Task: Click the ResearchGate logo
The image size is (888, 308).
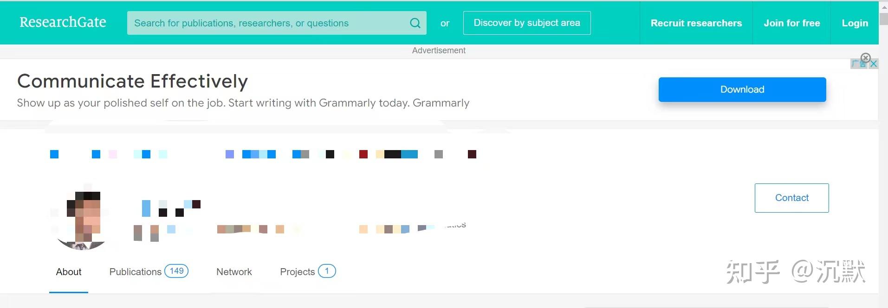Action: [63, 22]
